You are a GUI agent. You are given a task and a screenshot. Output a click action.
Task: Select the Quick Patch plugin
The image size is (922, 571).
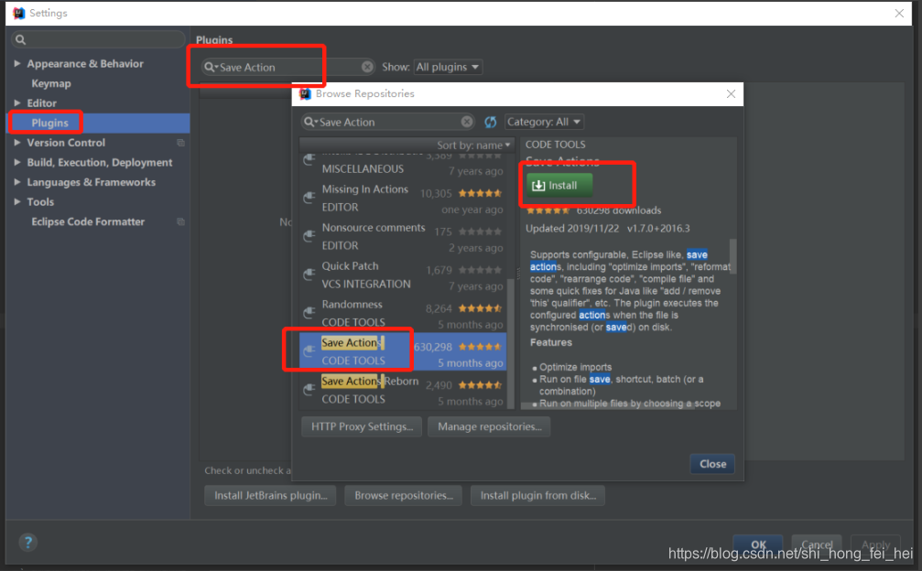click(403, 275)
